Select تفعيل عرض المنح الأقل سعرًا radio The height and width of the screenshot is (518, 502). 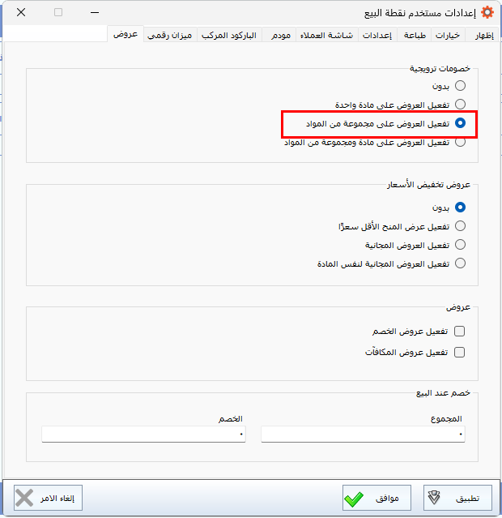pyautogui.click(x=460, y=226)
